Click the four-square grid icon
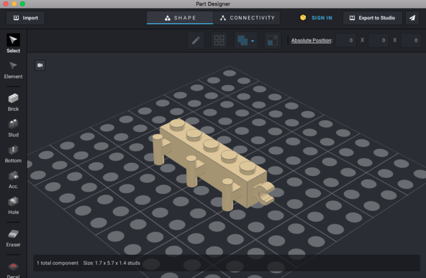Screen dimensions: 426x278 point(219,40)
